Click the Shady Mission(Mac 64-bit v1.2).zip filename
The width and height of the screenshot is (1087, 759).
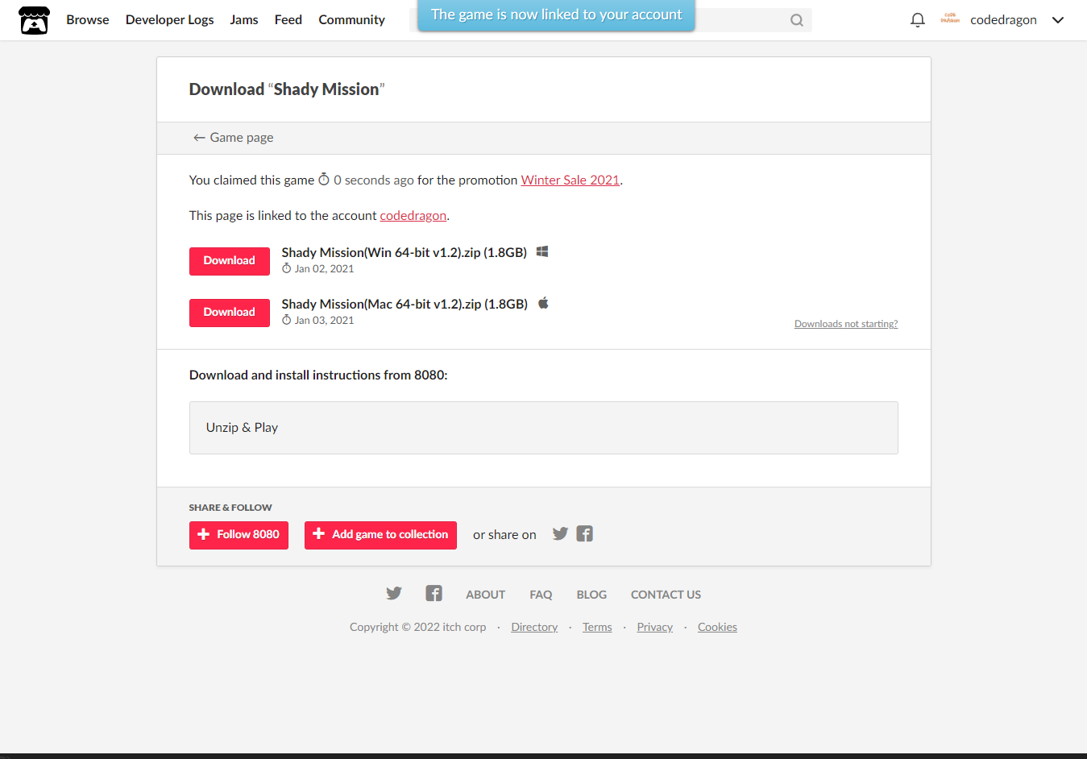click(405, 304)
